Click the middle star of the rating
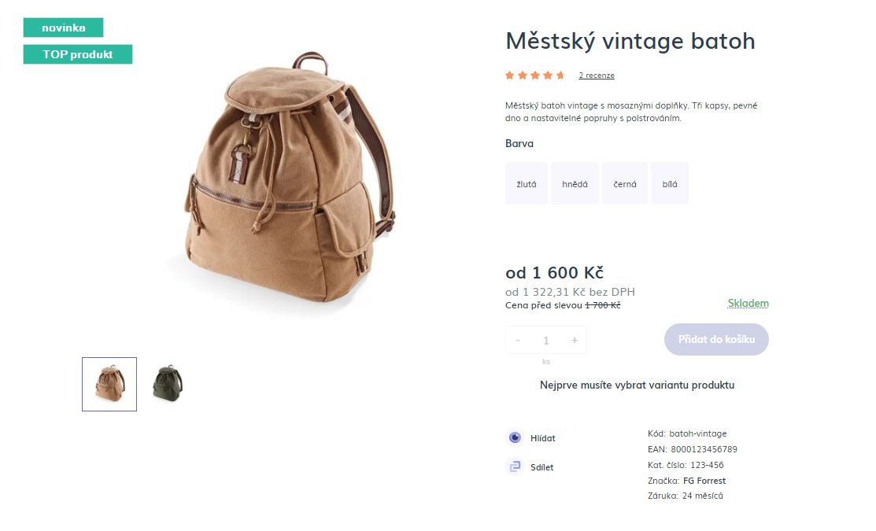 point(534,75)
